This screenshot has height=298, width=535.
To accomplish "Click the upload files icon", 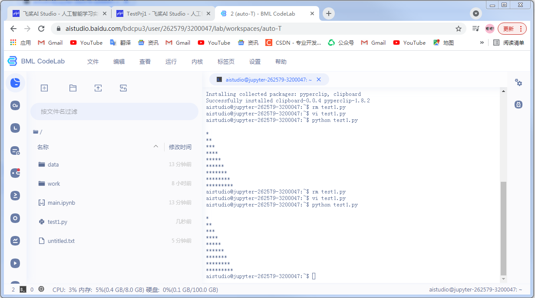I will coord(98,88).
